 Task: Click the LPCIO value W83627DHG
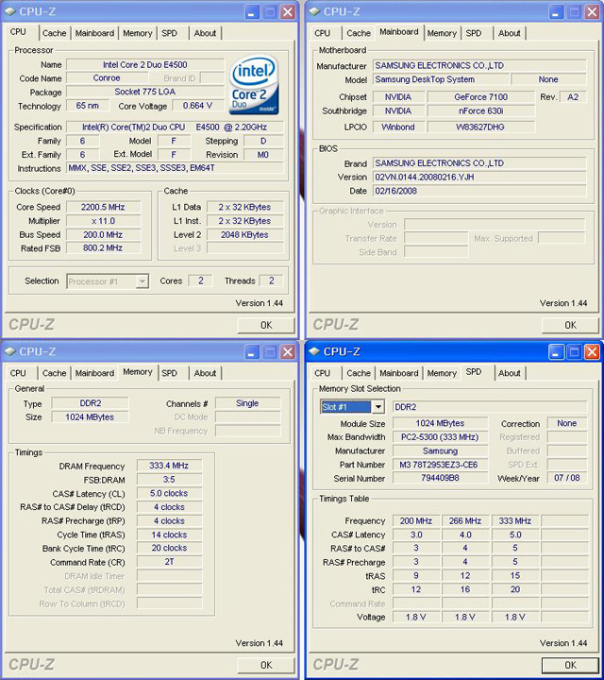(x=481, y=127)
